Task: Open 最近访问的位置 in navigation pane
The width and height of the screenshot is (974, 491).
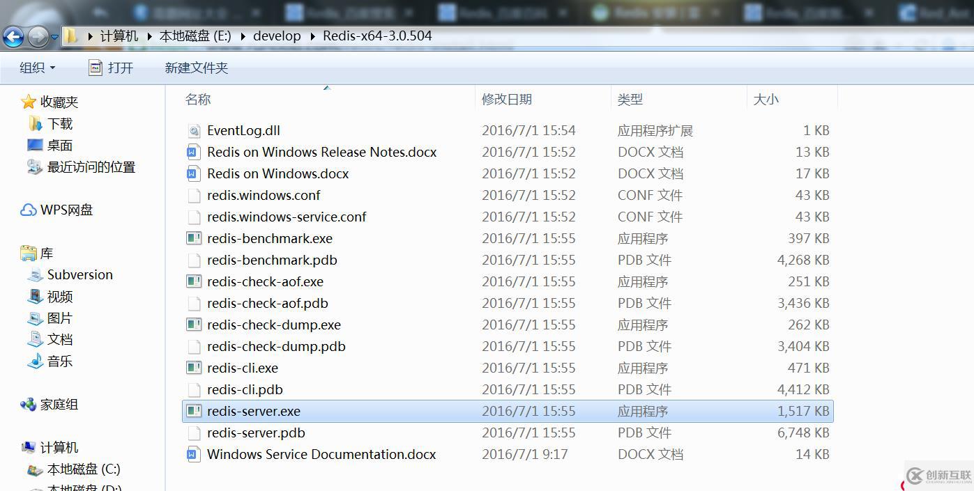Action: pyautogui.click(x=91, y=167)
